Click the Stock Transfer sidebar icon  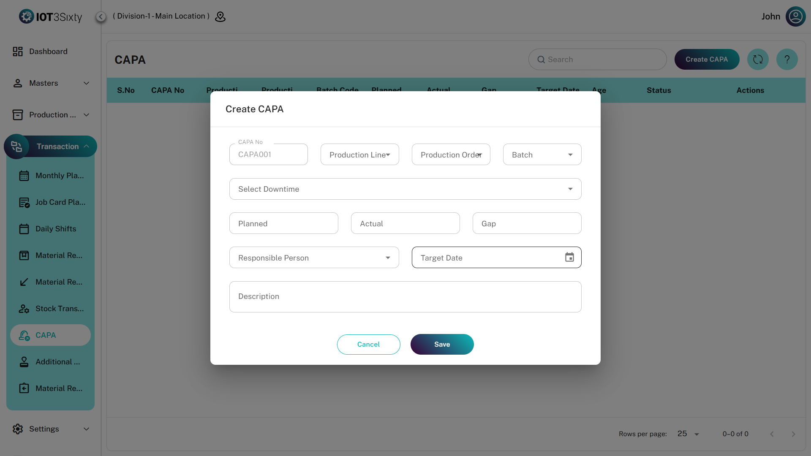pyautogui.click(x=24, y=309)
